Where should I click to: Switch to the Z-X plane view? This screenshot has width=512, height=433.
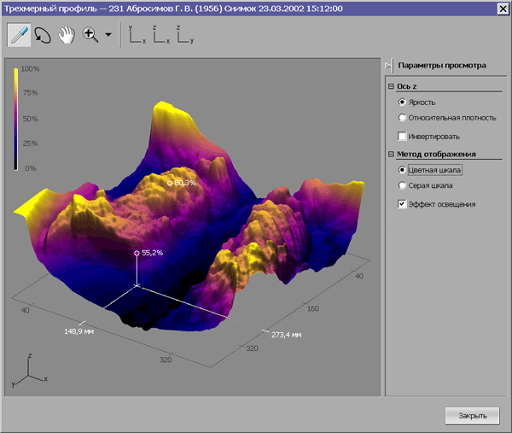tap(160, 35)
